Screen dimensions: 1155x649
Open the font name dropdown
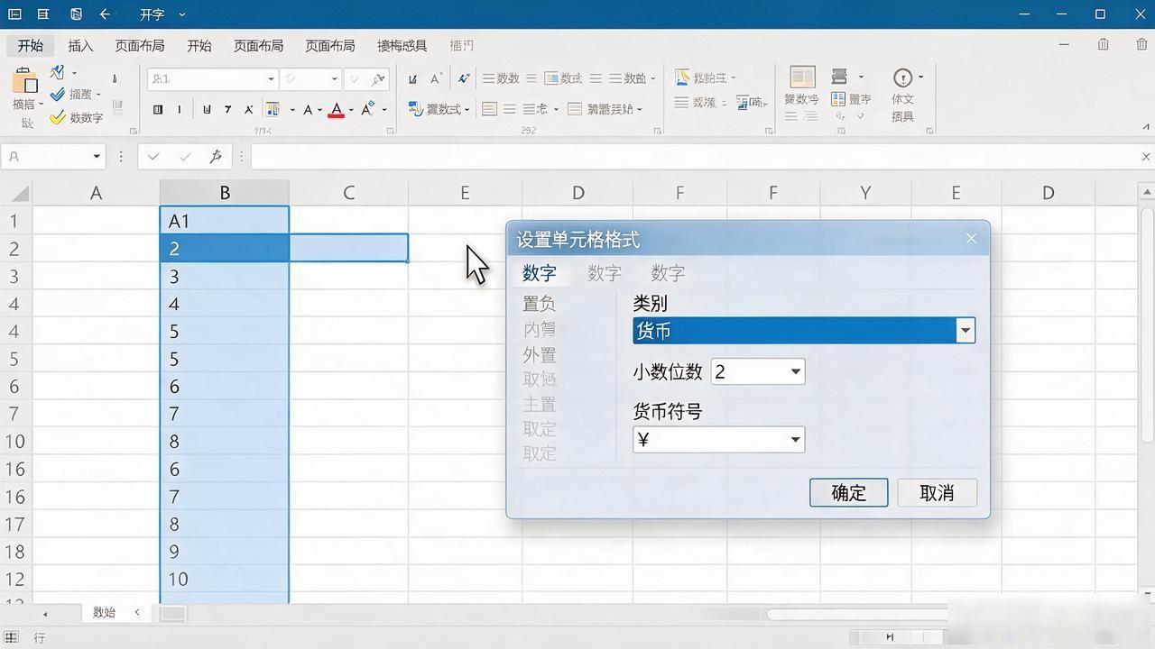271,79
